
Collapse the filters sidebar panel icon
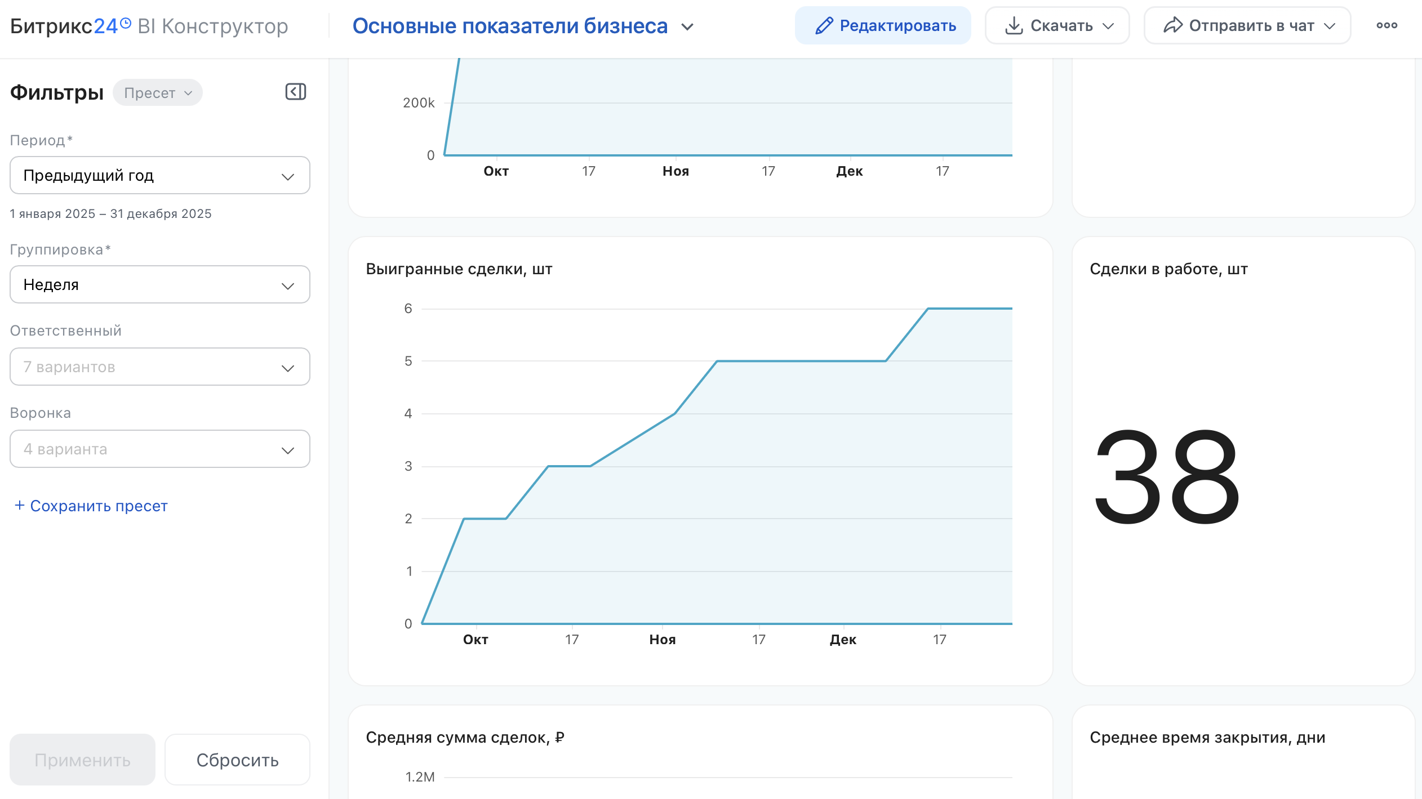tap(295, 92)
